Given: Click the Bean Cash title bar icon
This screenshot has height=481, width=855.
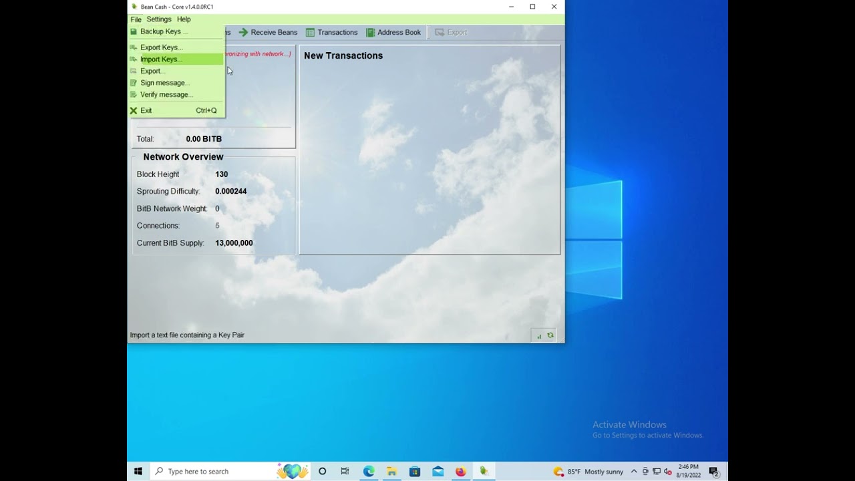Looking at the screenshot, I should click(x=134, y=7).
